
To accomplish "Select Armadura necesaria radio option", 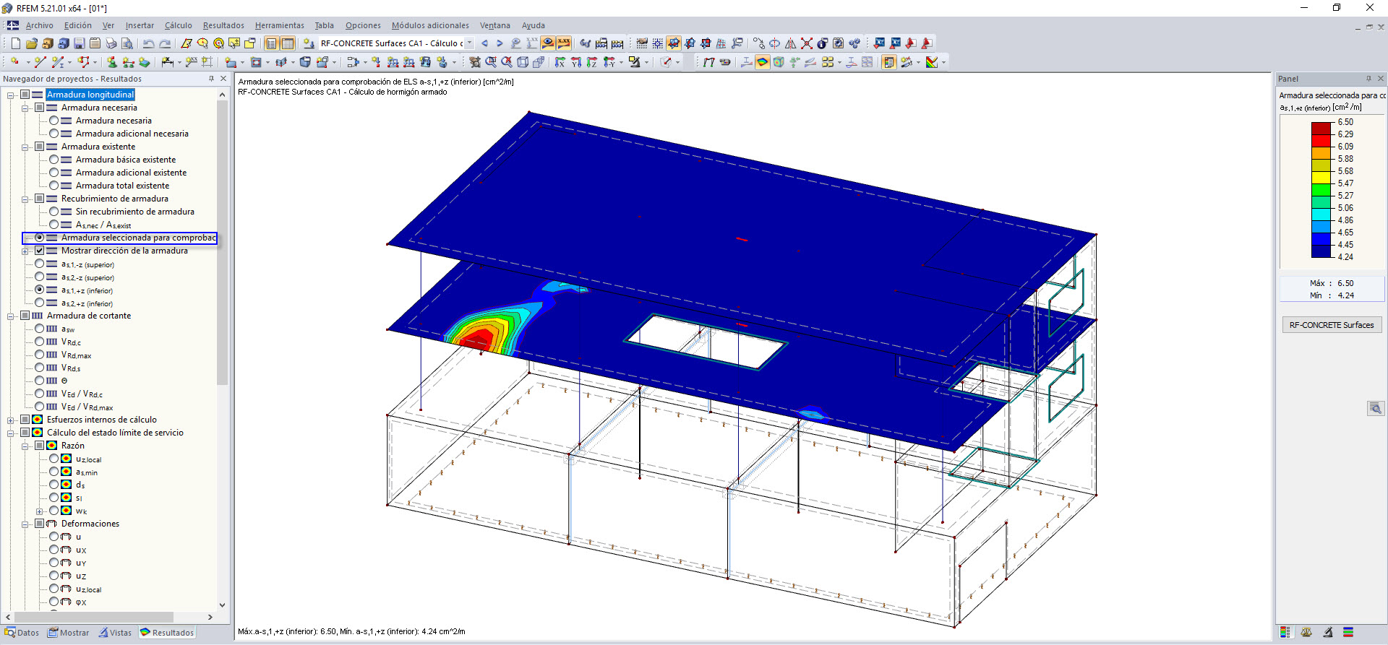I will click(54, 121).
